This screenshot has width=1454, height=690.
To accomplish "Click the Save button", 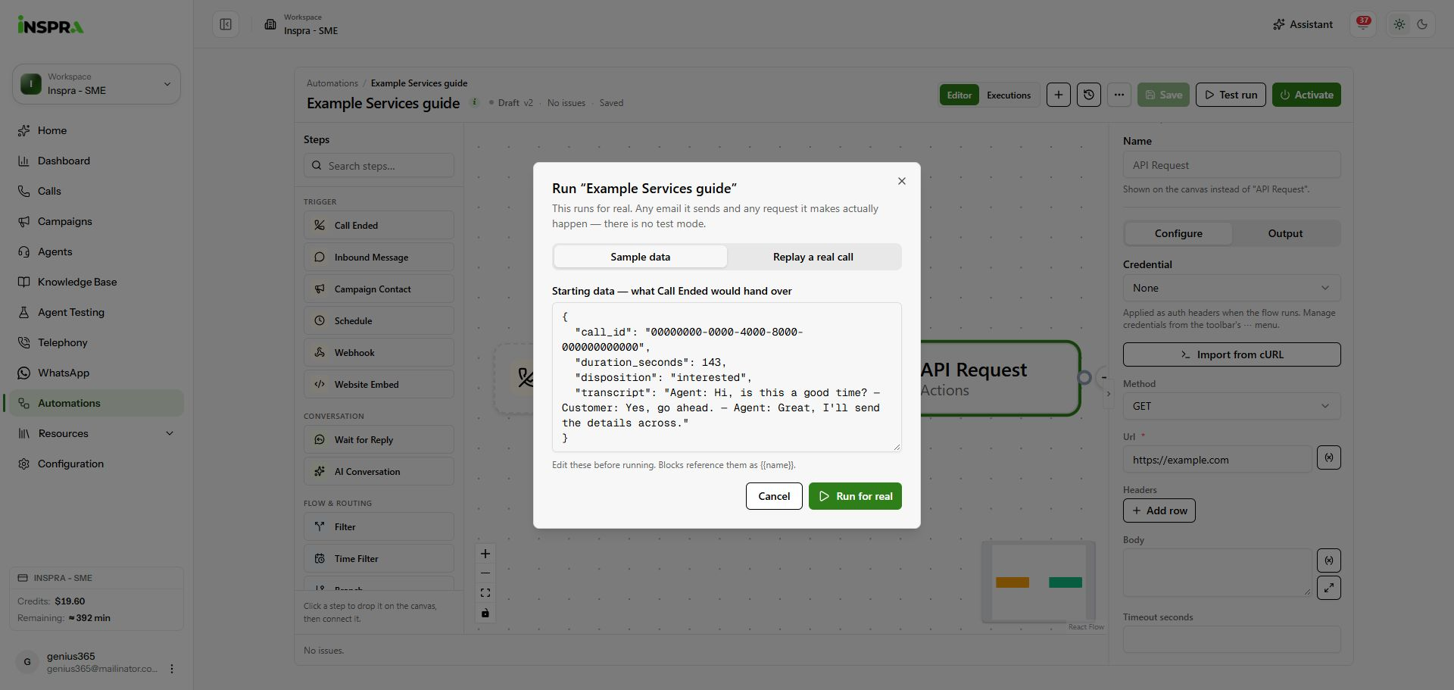I will pos(1163,95).
